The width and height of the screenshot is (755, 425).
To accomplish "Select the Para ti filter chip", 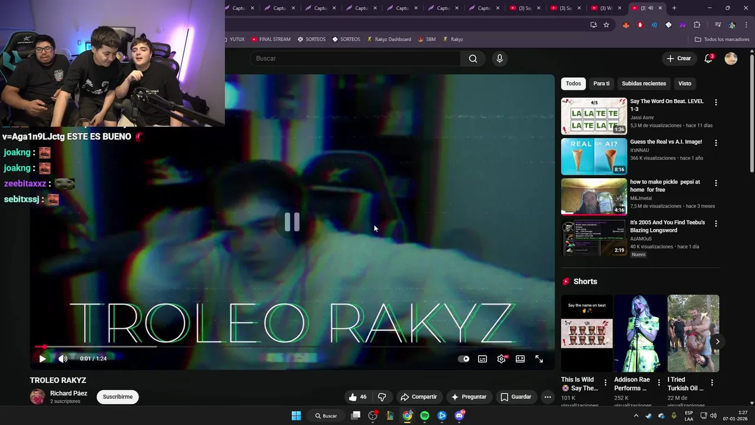I will (x=601, y=83).
